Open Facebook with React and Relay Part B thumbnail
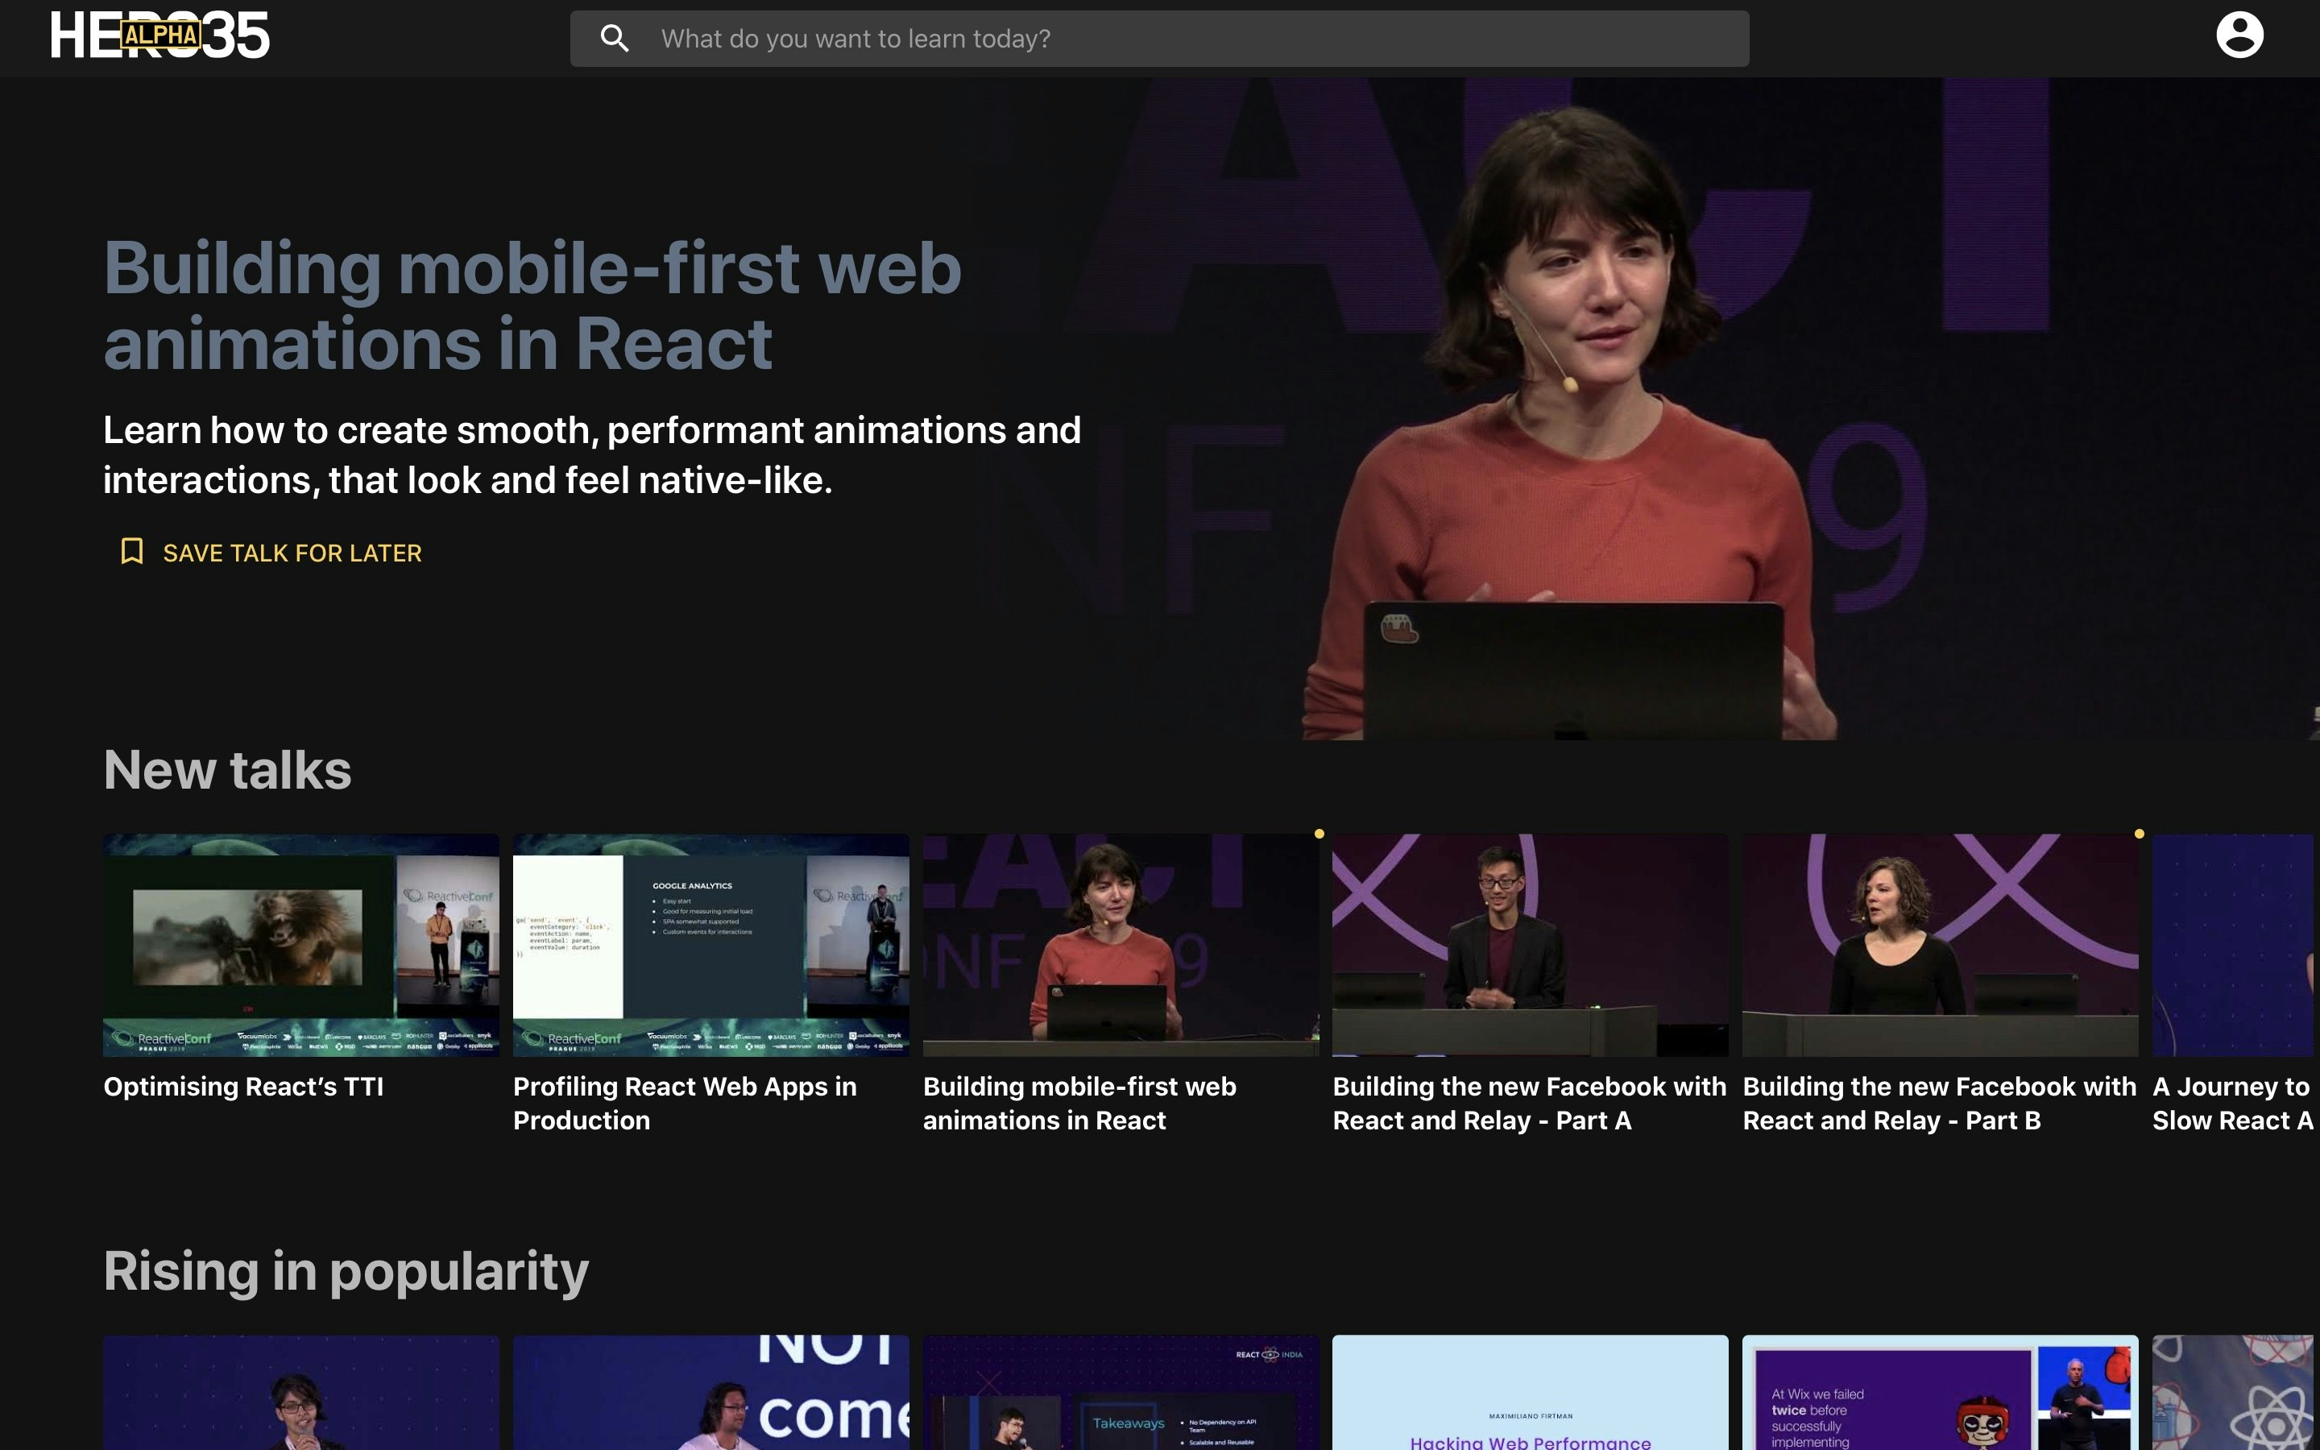This screenshot has height=1450, width=2320. (x=1940, y=945)
